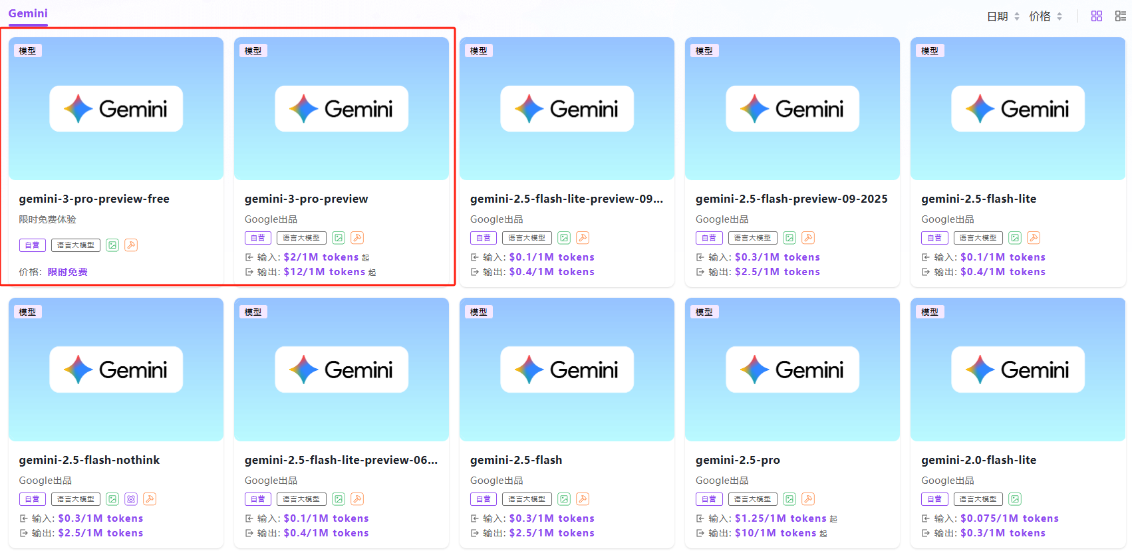Screen dimensions: 1132x551
Task: Click 自营 tag on gemini-2.5-flash-nothink card
Action: [x=33, y=499]
